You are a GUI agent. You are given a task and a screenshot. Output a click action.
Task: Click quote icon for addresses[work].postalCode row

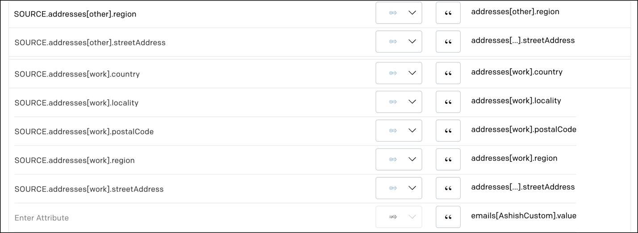click(x=448, y=131)
